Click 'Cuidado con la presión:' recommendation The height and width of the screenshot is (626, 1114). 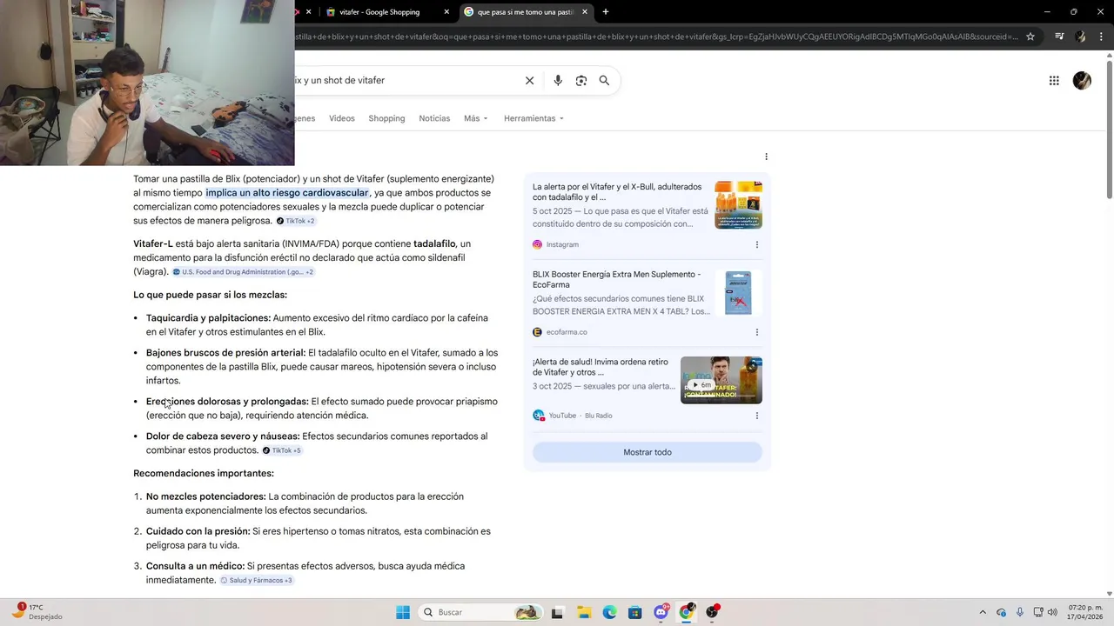click(x=198, y=531)
